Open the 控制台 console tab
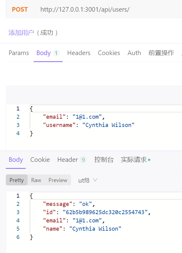This screenshot has height=253, width=182. point(104,160)
